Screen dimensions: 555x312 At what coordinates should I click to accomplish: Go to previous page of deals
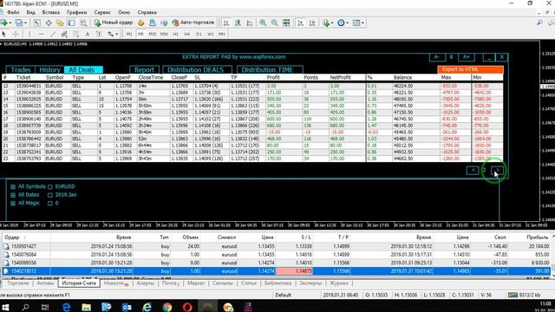(x=473, y=171)
